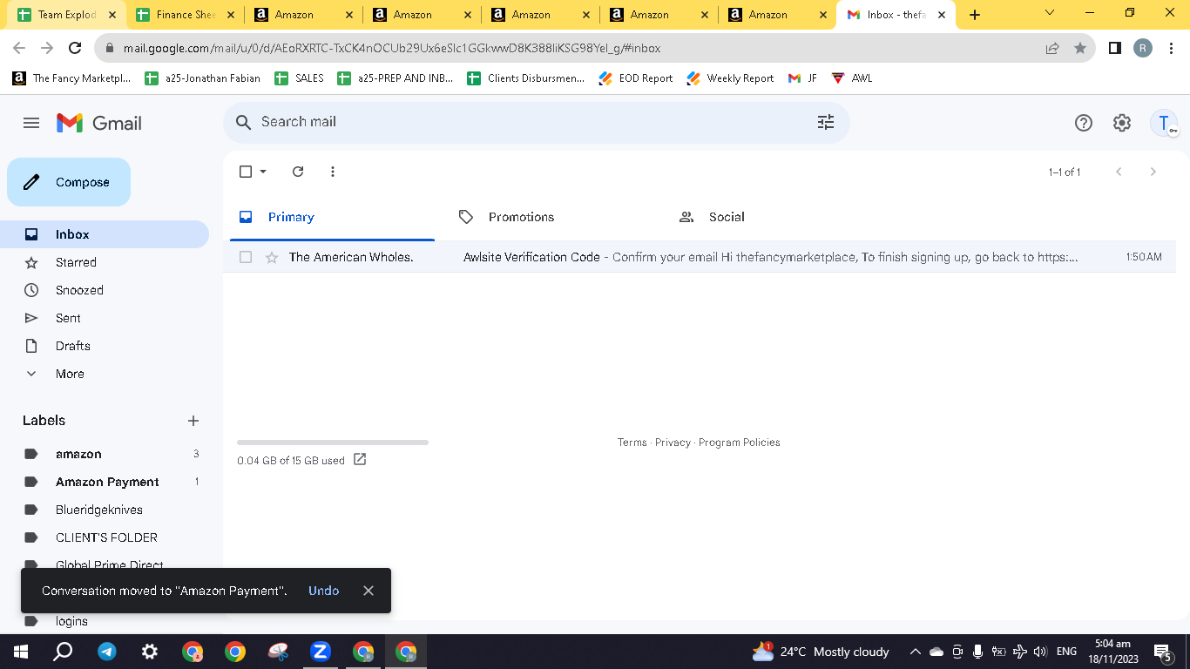
Task: Expand Chrome tab search dropdown arrow
Action: tap(1049, 13)
